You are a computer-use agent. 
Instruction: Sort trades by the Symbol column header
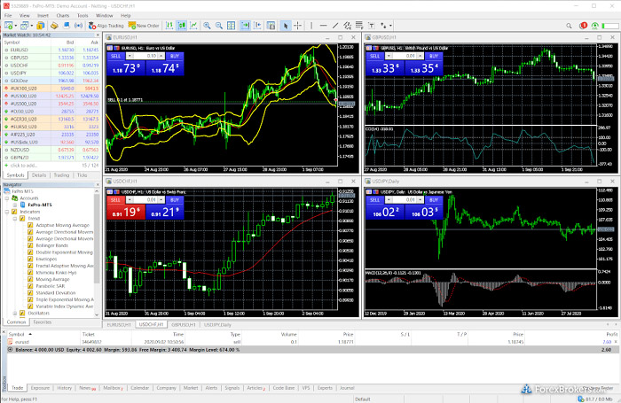point(17,335)
